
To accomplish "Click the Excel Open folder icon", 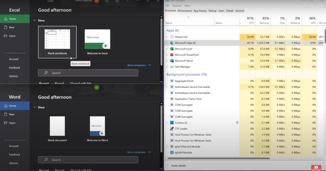I will [6, 36].
